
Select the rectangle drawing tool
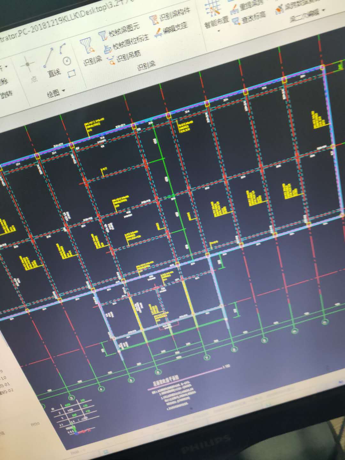coord(72,74)
